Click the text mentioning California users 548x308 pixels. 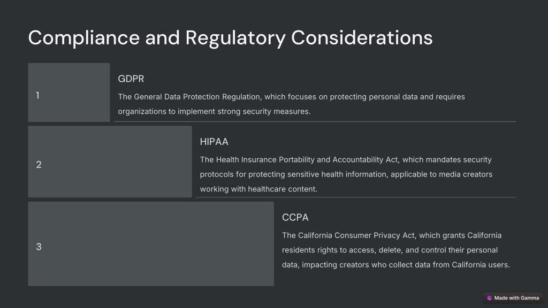(x=396, y=265)
